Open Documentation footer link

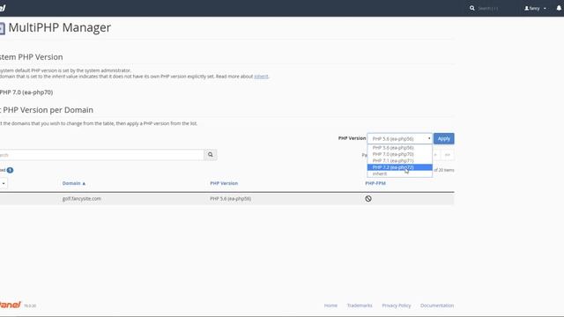coord(437,306)
